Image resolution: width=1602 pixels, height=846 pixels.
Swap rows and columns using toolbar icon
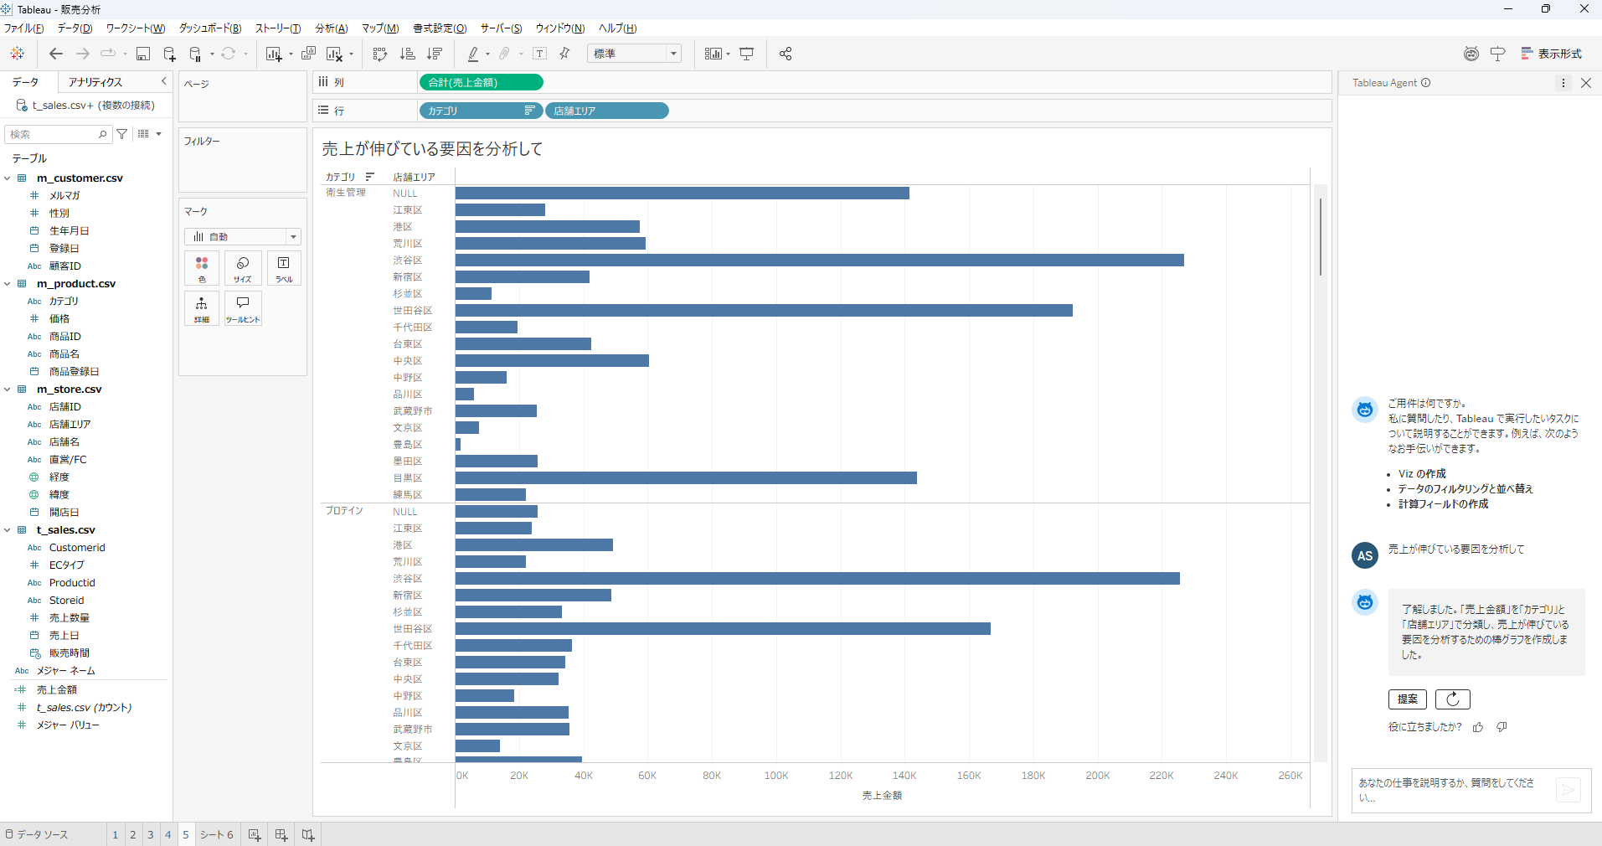pos(380,54)
